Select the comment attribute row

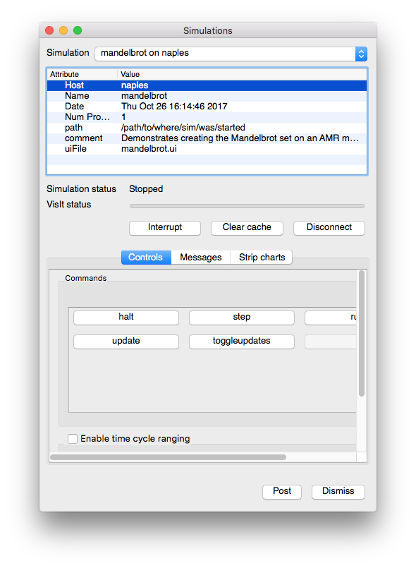pyautogui.click(x=207, y=138)
